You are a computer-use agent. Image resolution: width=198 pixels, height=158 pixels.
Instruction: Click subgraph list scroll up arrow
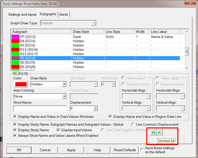tap(187, 31)
